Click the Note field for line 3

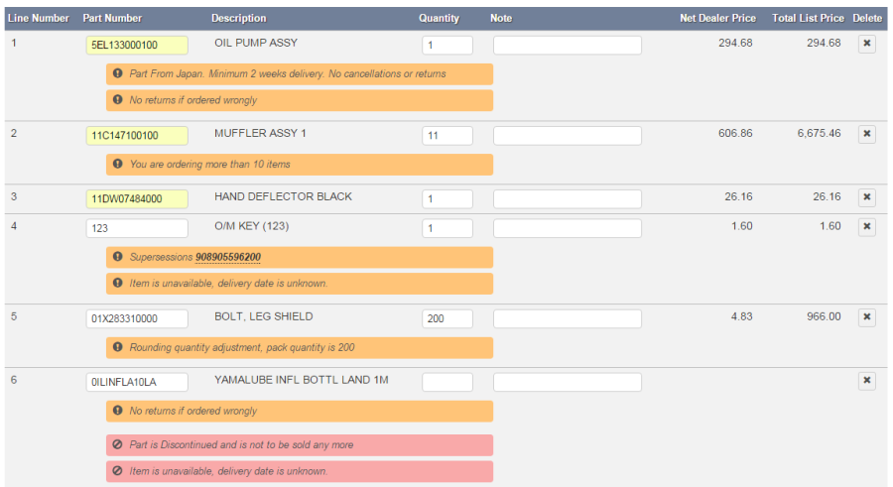tap(568, 198)
